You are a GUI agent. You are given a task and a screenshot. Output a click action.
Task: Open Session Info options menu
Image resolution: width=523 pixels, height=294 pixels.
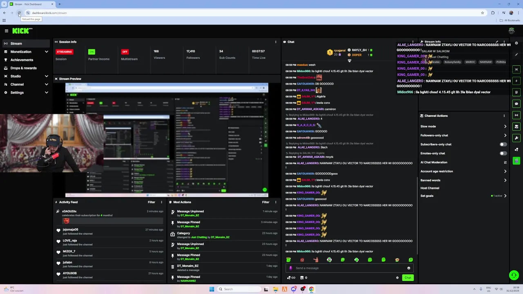click(x=275, y=42)
